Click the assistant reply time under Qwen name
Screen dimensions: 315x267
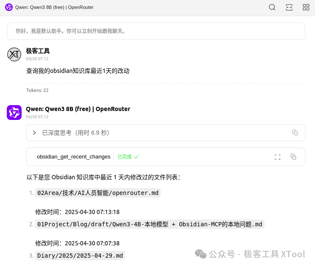37,117
